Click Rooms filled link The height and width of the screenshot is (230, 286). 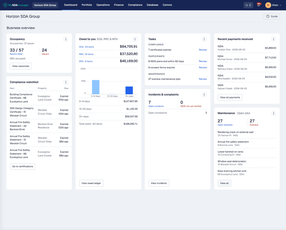click(16, 54)
